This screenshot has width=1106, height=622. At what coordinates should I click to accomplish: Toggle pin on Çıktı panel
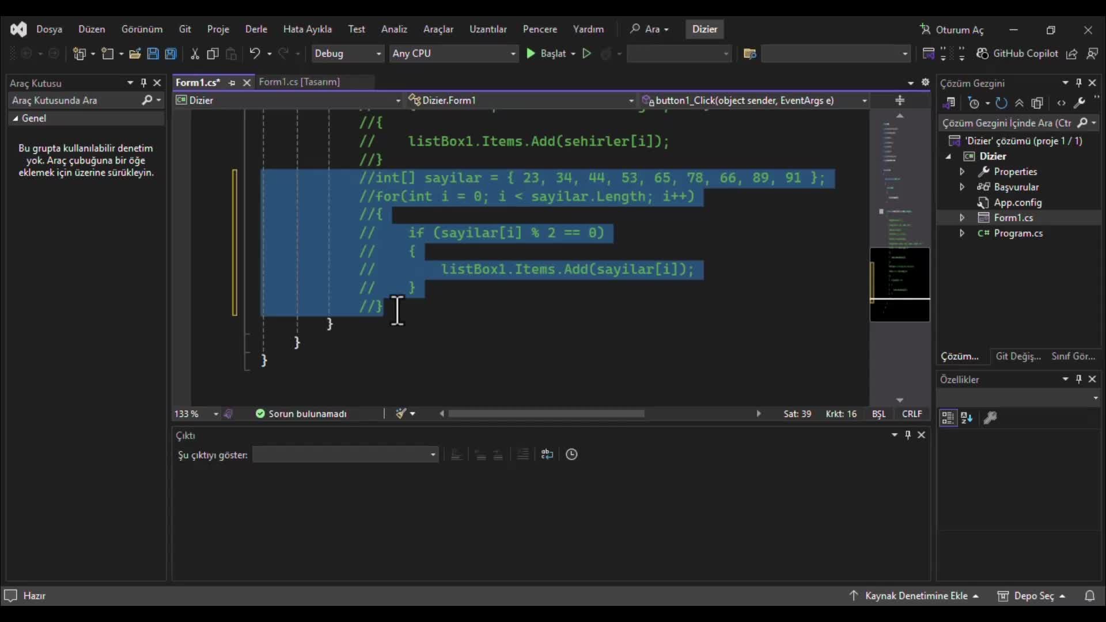(x=908, y=435)
